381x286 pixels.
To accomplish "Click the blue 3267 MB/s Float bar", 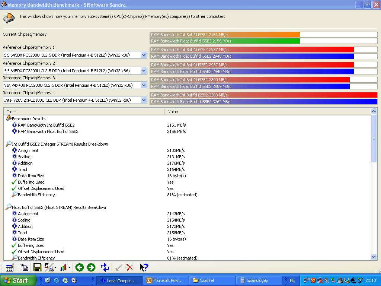I will (x=264, y=101).
